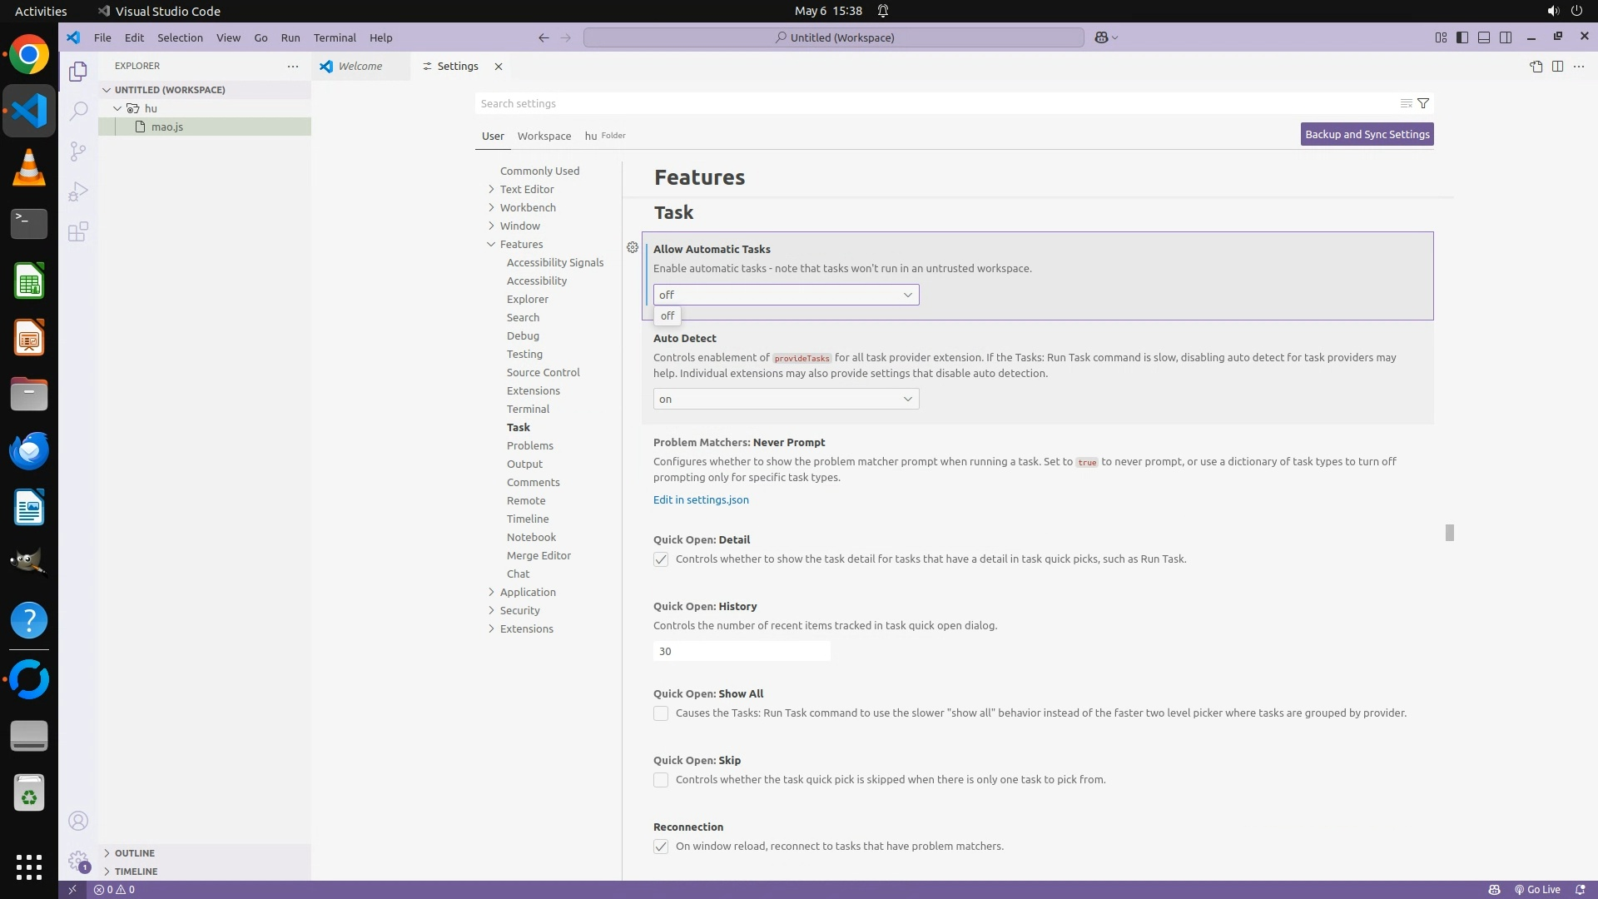Image resolution: width=1598 pixels, height=899 pixels.
Task: Enable Quick Open: Show All checkbox
Action: [x=661, y=713]
